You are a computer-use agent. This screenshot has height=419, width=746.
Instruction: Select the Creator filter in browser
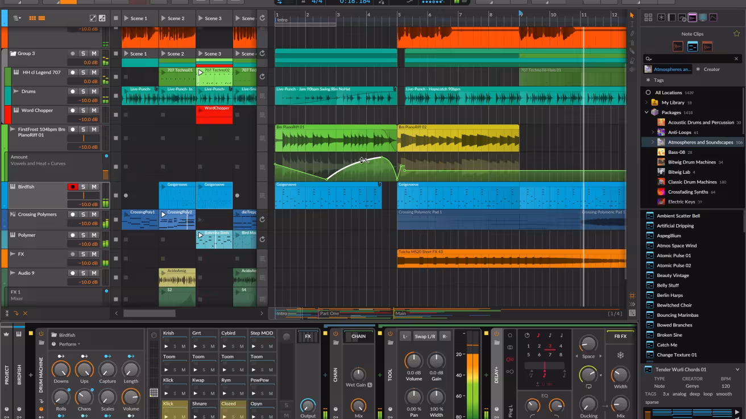(708, 69)
